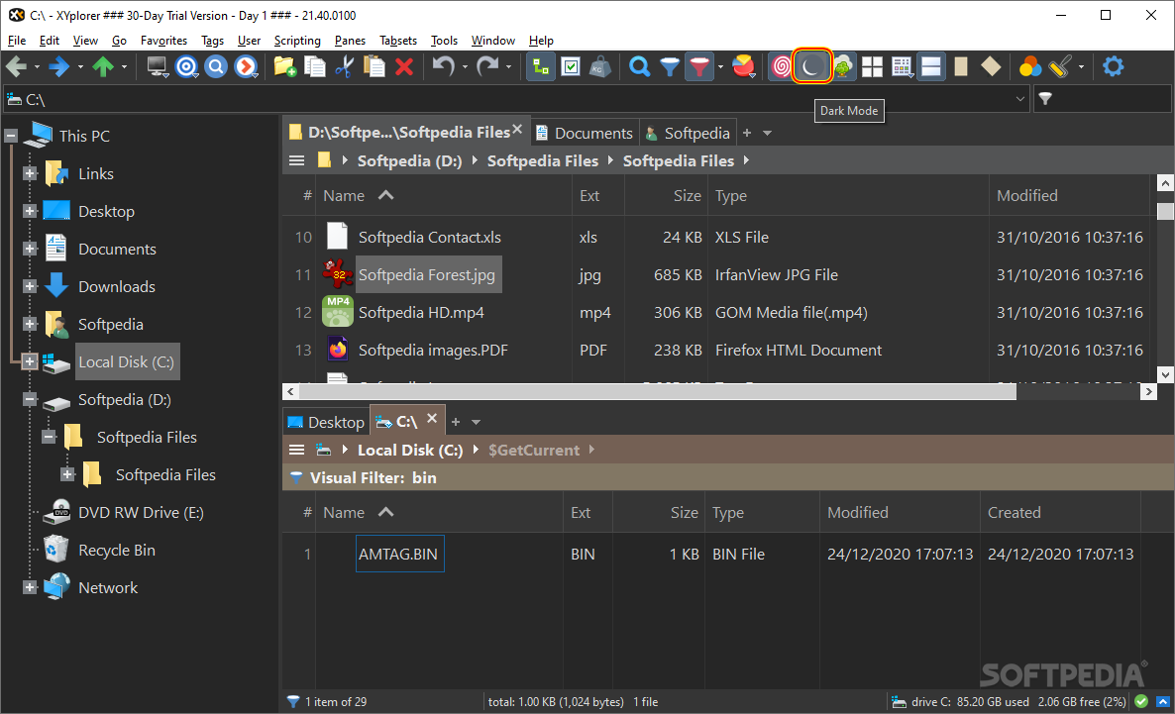
Task: Open the Redo dropdown arrow
Action: (508, 66)
